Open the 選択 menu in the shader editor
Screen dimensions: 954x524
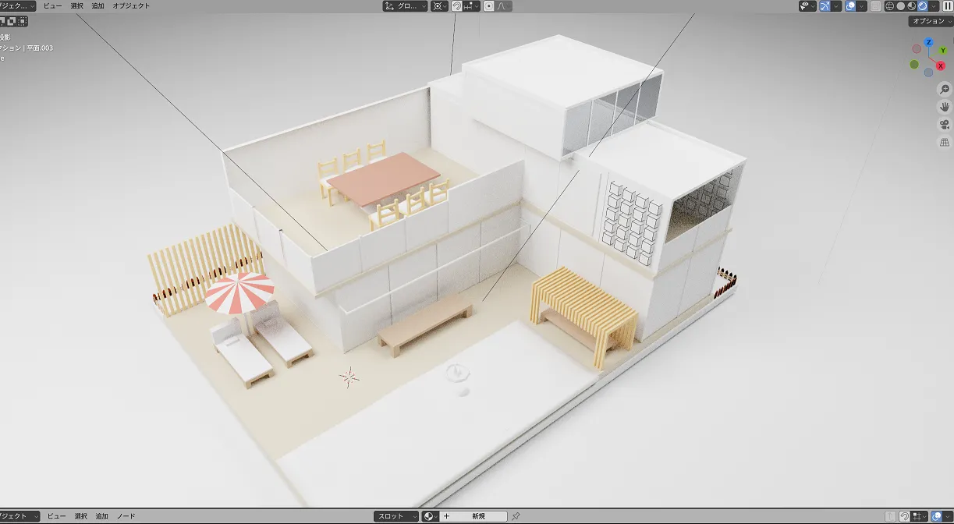point(81,516)
